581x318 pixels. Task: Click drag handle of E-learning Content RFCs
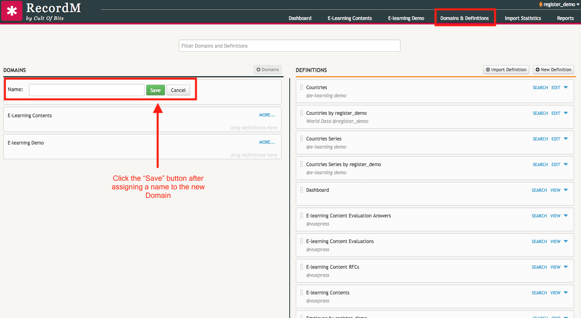click(x=302, y=267)
